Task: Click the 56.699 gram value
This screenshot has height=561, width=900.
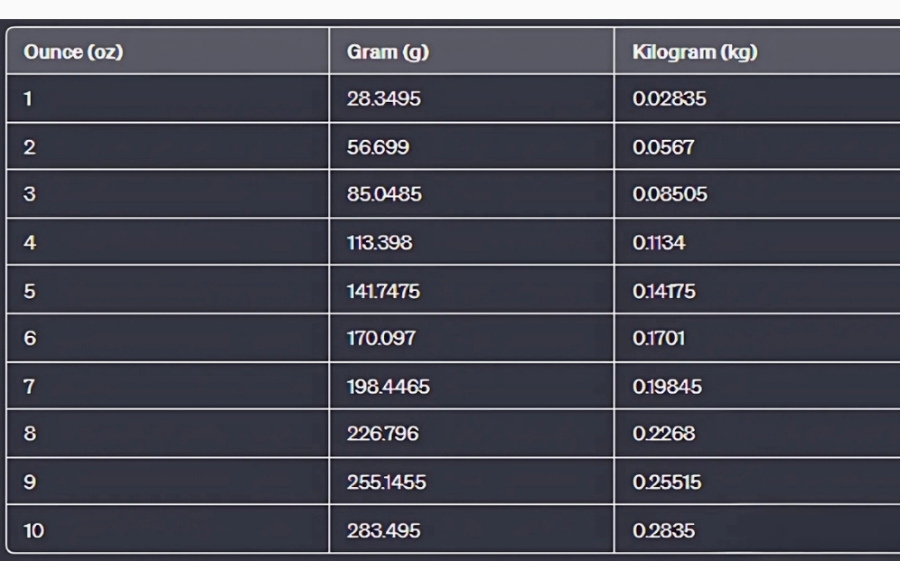Action: (x=379, y=147)
